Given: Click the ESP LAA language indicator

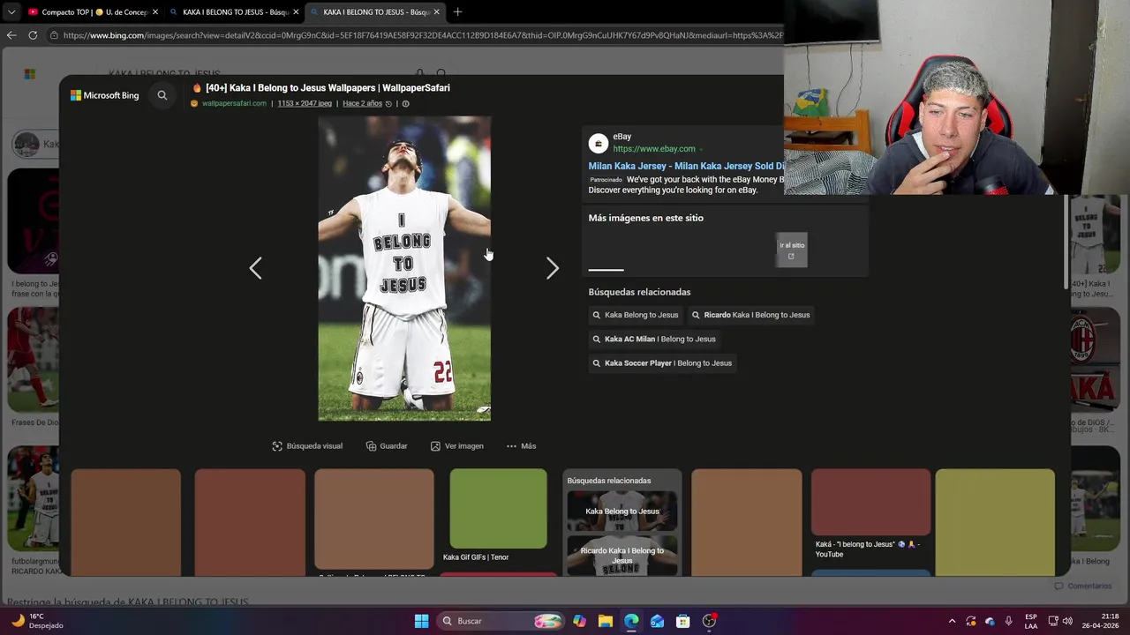Looking at the screenshot, I should click(x=1031, y=621).
